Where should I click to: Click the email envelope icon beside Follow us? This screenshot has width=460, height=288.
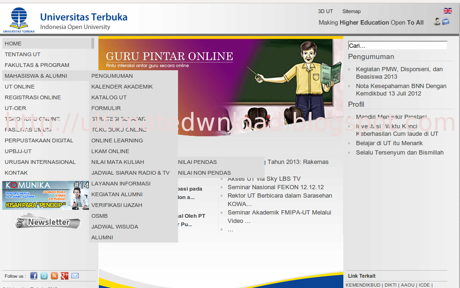(75, 276)
